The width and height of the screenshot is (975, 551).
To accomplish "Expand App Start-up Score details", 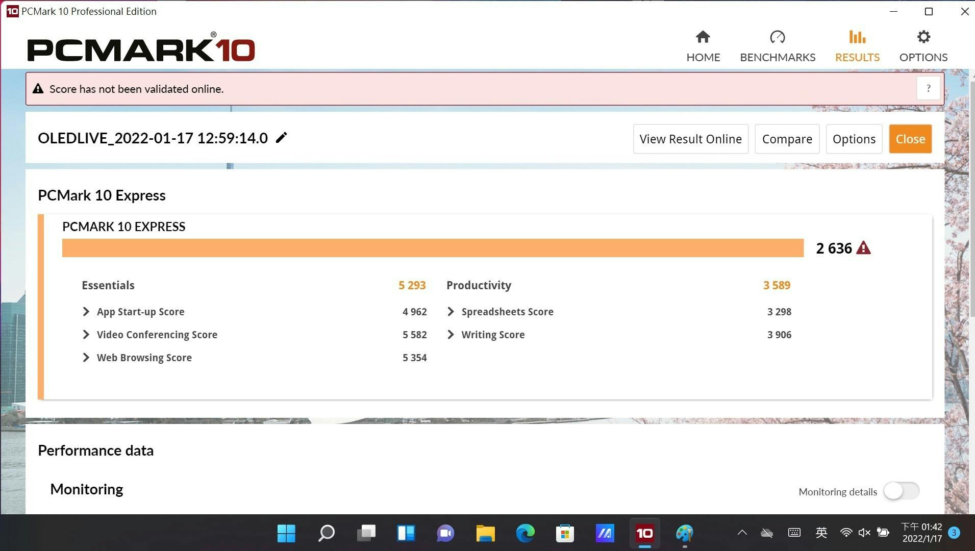I will click(86, 312).
